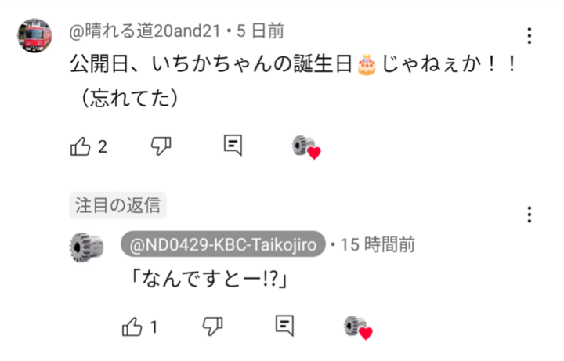564x361 pixels.
Task: Click the 注目の返信 label
Action: coord(117,205)
